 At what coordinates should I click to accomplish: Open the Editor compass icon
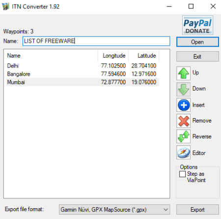coord(183,153)
